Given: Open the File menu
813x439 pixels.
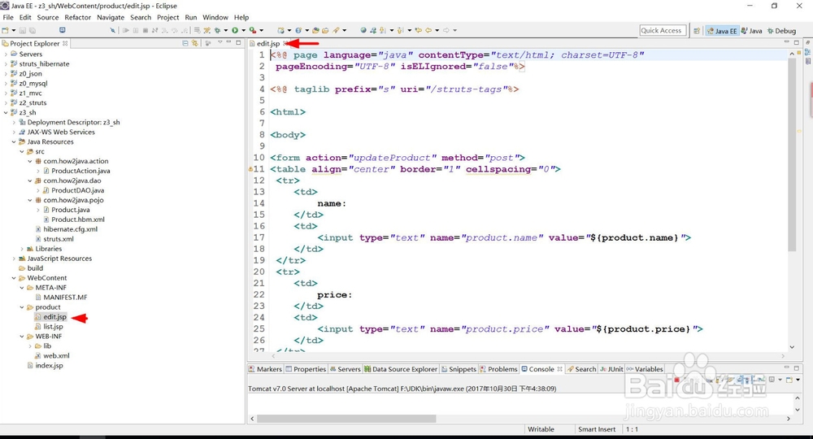Looking at the screenshot, I should pyautogui.click(x=8, y=17).
